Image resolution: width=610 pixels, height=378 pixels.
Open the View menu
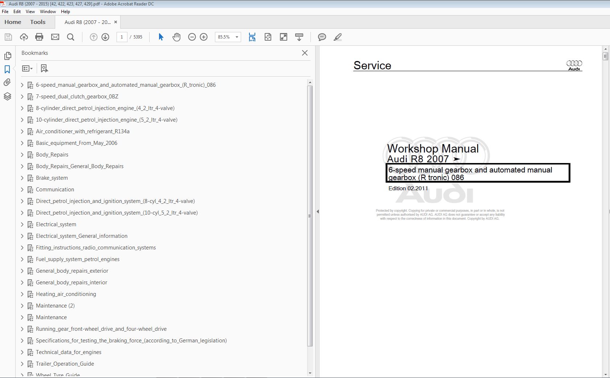point(30,12)
